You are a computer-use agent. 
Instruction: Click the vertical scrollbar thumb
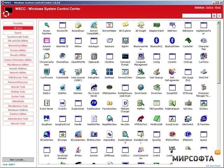(x=218, y=54)
